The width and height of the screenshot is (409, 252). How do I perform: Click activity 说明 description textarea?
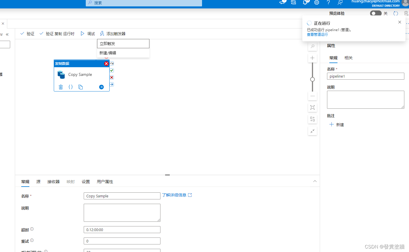click(x=122, y=213)
